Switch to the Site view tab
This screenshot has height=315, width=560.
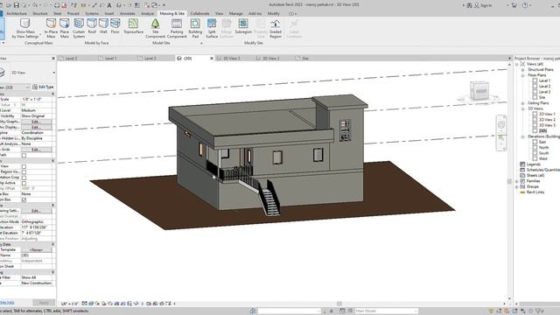pos(305,59)
